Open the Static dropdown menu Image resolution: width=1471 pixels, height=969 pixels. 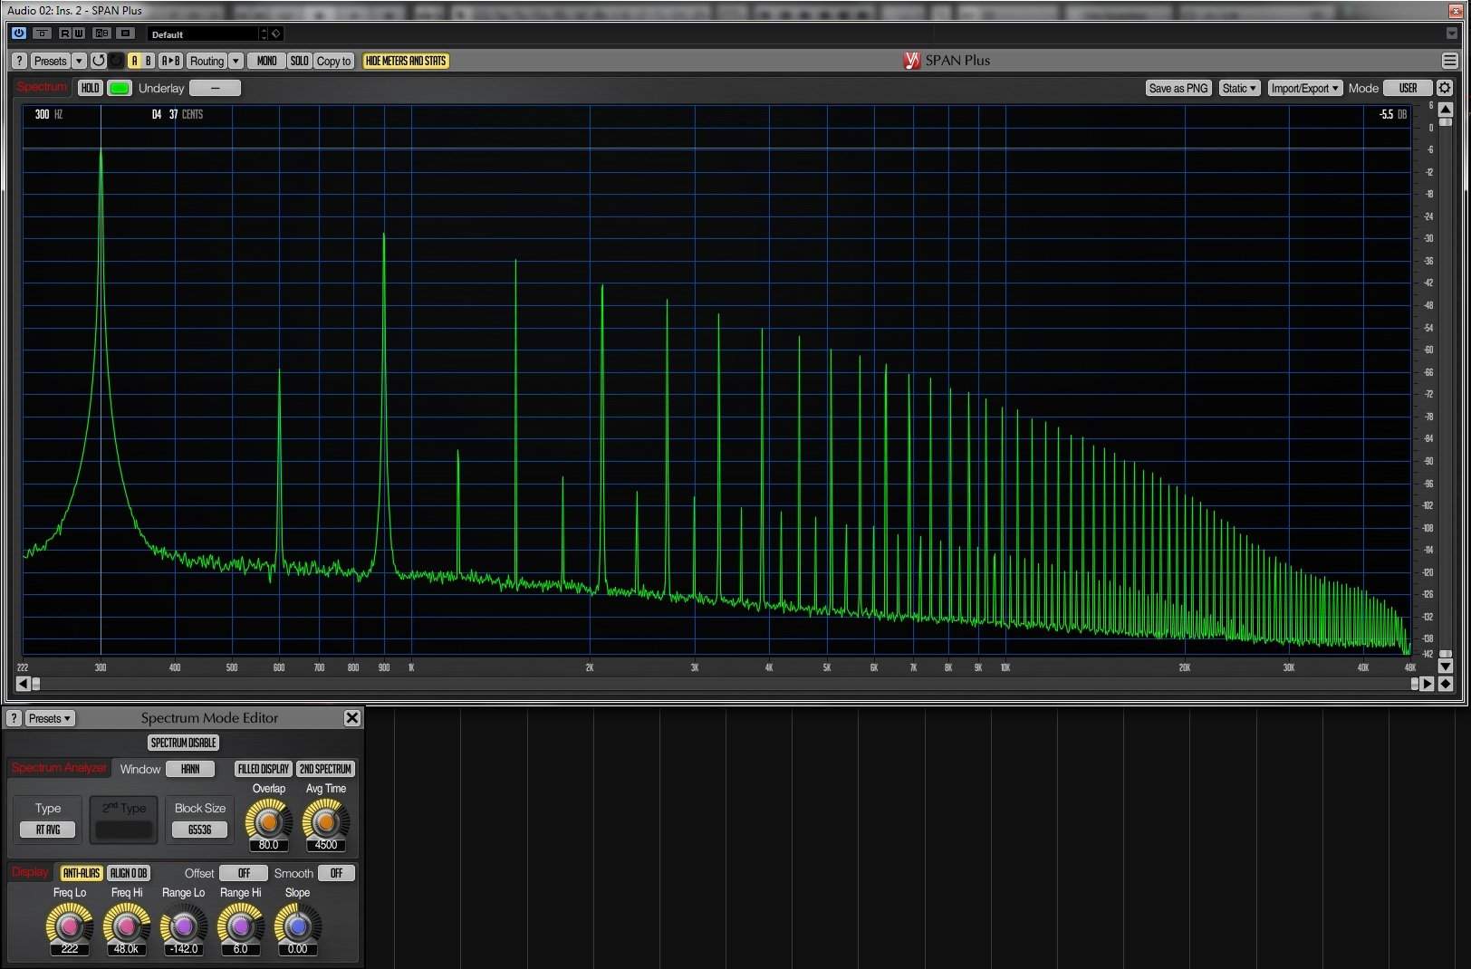pos(1238,88)
